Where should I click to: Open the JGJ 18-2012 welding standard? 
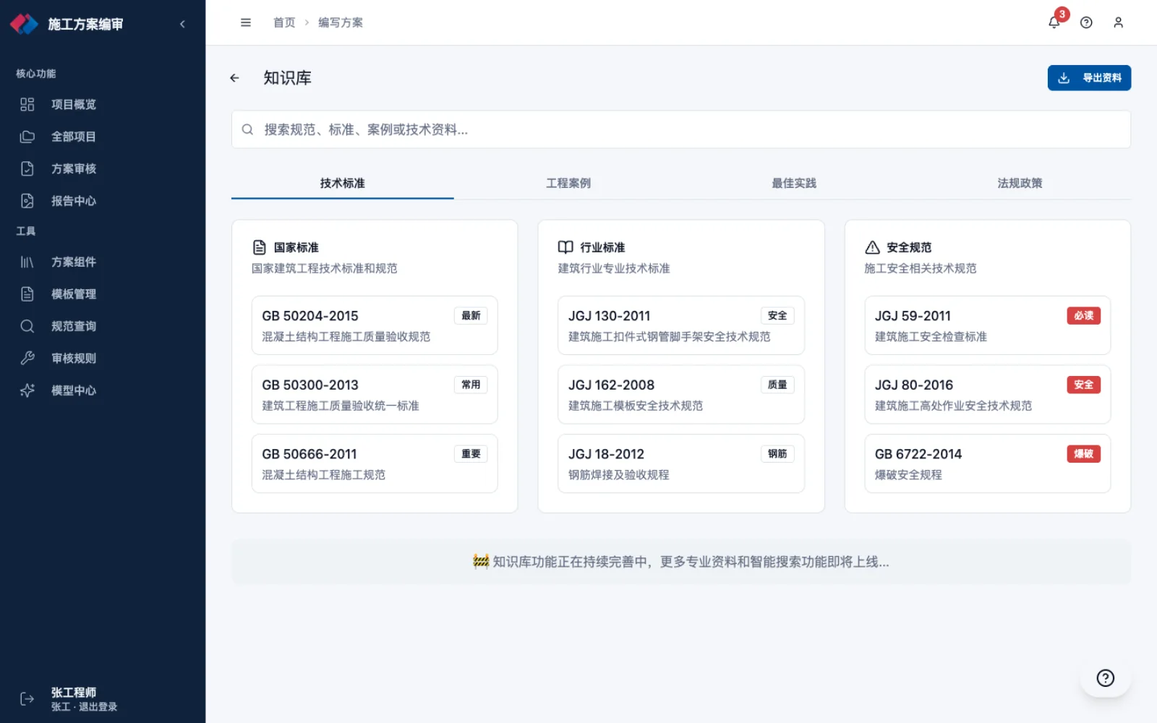(x=681, y=463)
